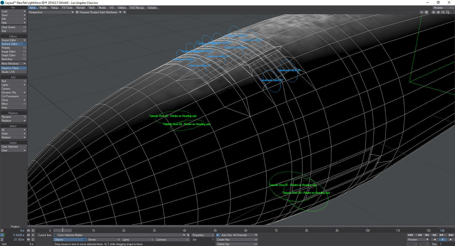Click the LightWave Layout icon in the title bar

(x=2, y=2)
